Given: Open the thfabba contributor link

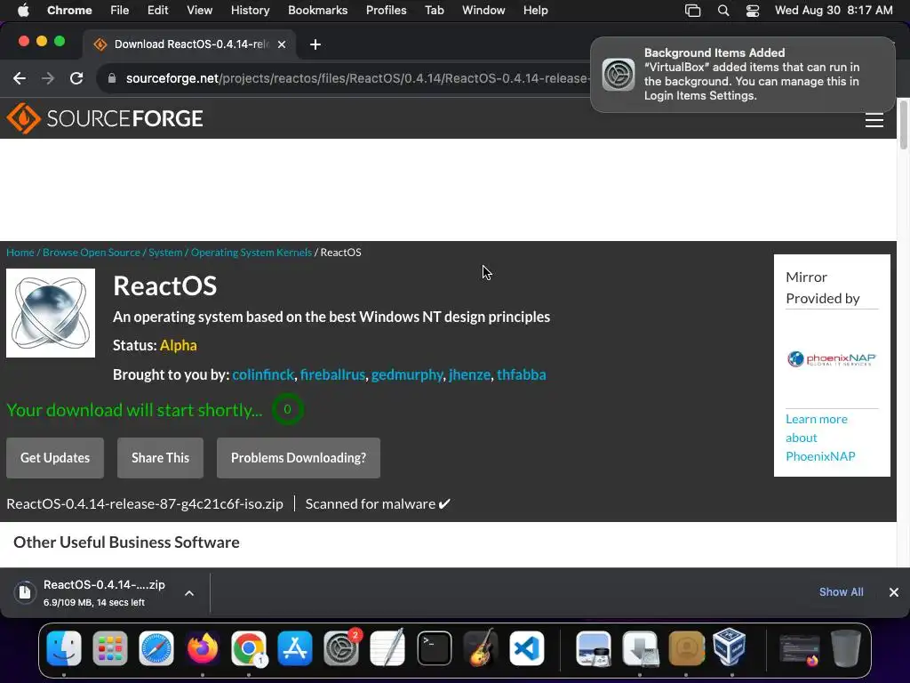Looking at the screenshot, I should pyautogui.click(x=521, y=374).
